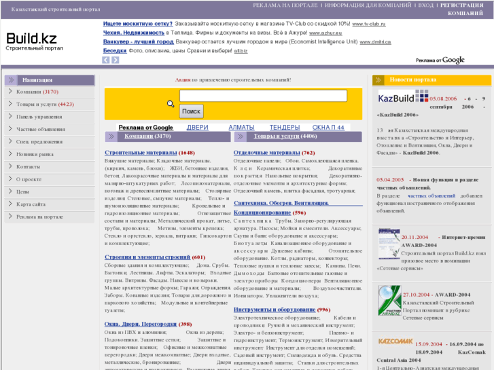Viewport: 494px width, 370px height.
Task: Click the www.tv-club.ru ad URL
Action: [368, 24]
